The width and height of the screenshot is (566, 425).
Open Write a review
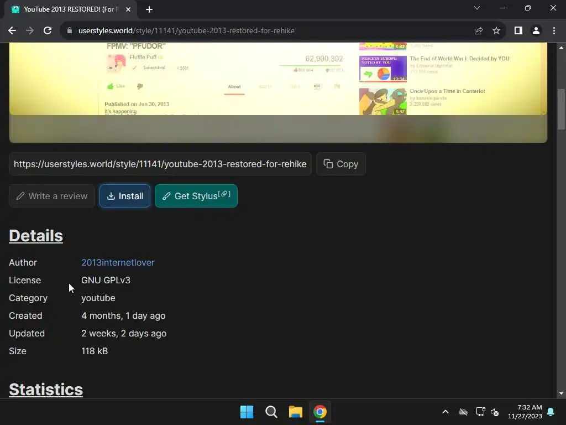[x=52, y=196]
